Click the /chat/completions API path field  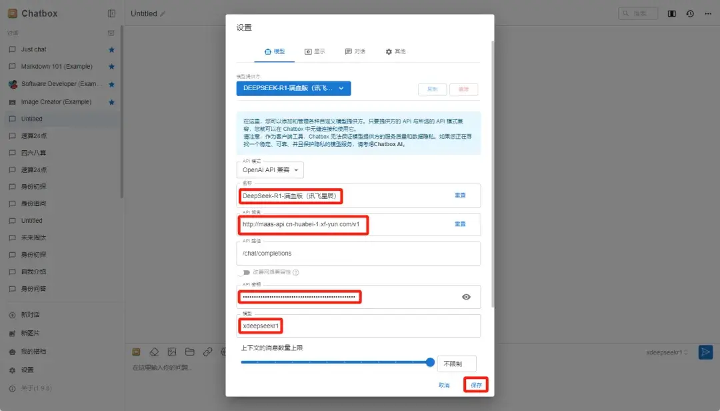(x=359, y=254)
